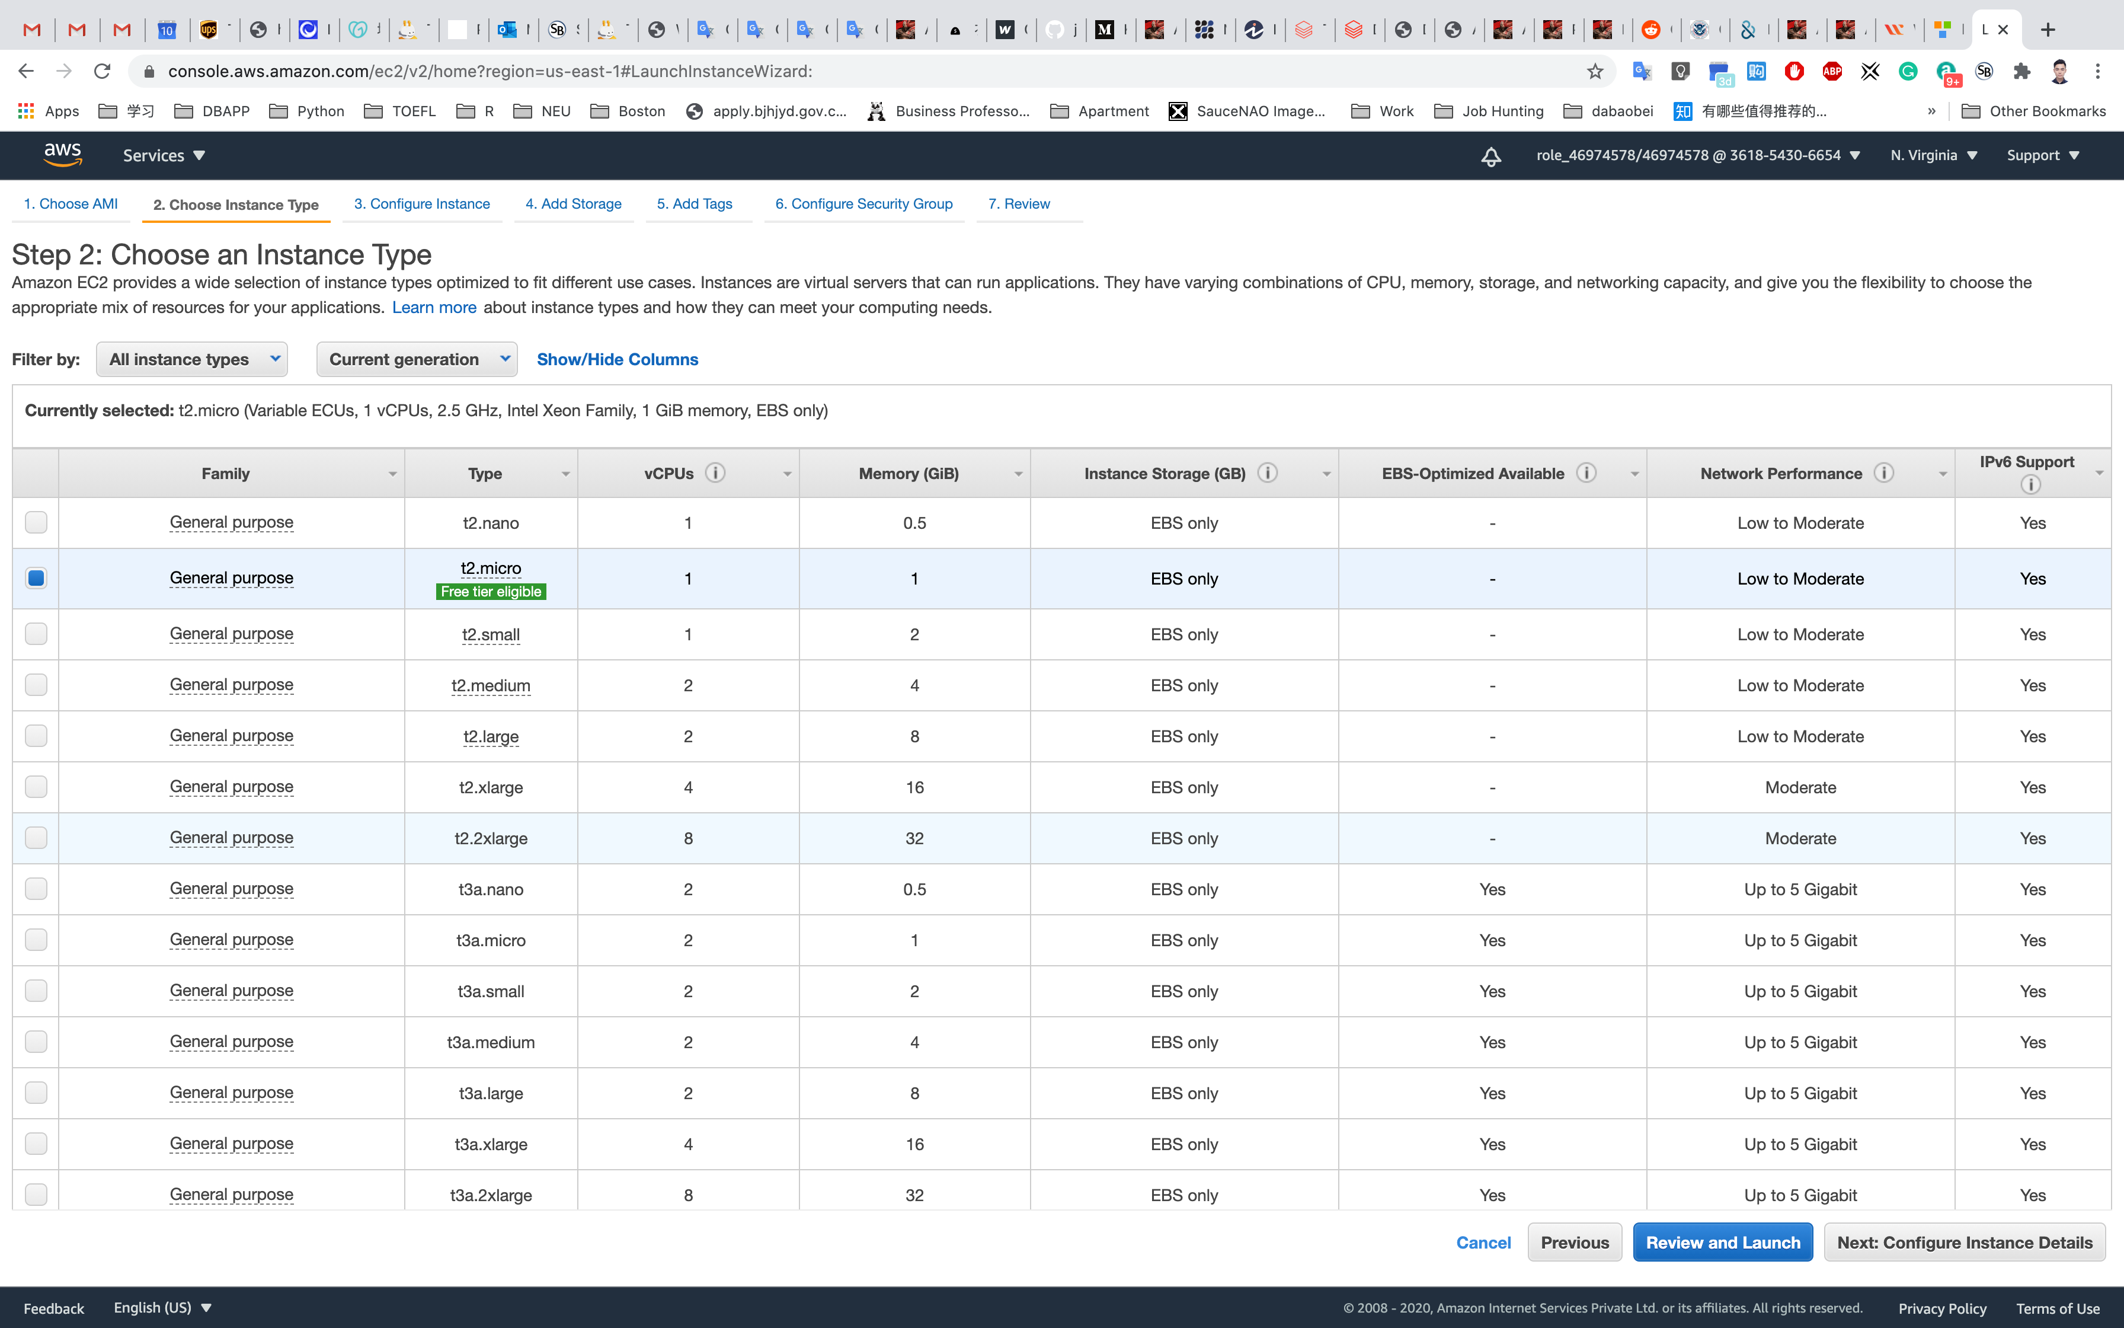Screen dimensions: 2124x1328
Task: Click the vCPUs column info icon
Action: pos(715,474)
